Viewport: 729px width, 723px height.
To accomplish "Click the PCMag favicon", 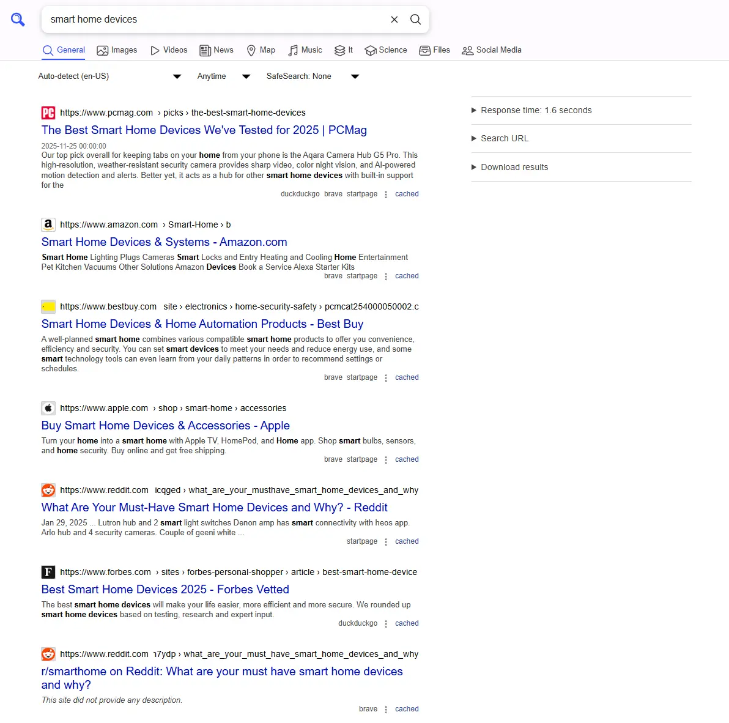I will point(48,113).
